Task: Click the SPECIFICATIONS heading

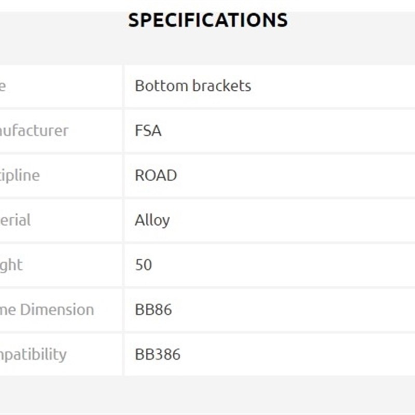Action: [208, 20]
